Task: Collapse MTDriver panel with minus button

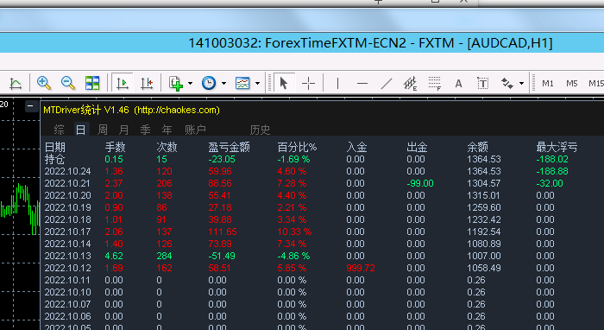Action: [x=32, y=106]
